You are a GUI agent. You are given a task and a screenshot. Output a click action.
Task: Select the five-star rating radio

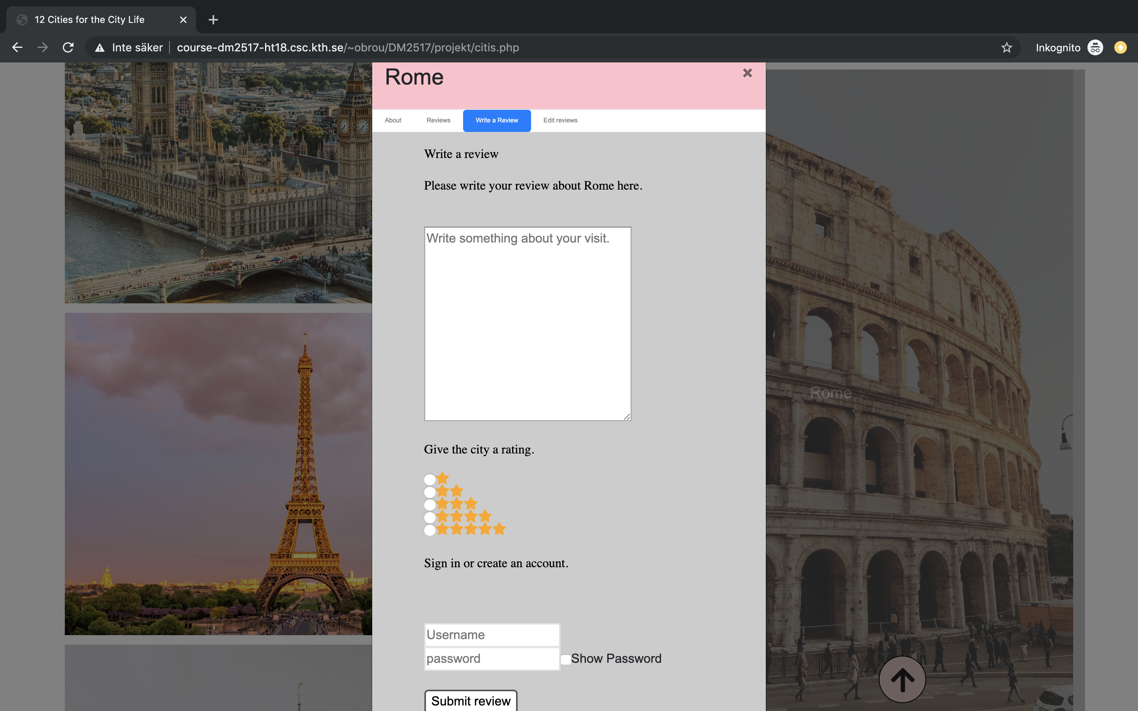point(430,530)
